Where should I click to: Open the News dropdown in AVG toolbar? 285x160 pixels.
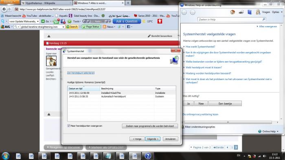point(111,27)
